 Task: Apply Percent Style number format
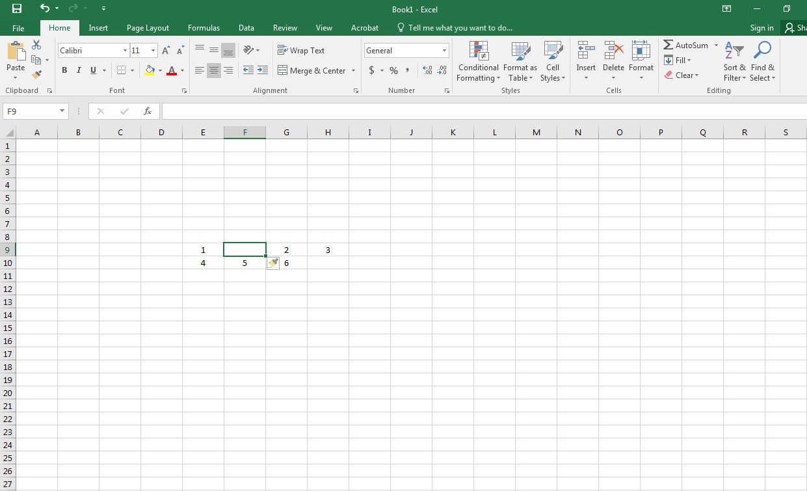[393, 70]
